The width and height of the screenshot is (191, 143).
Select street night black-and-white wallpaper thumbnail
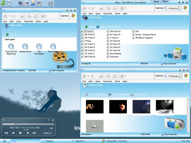tap(164, 107)
